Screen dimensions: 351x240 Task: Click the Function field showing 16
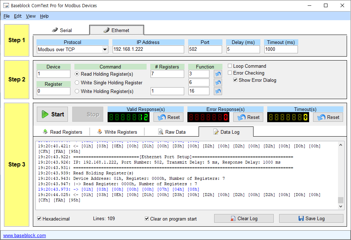point(199,91)
